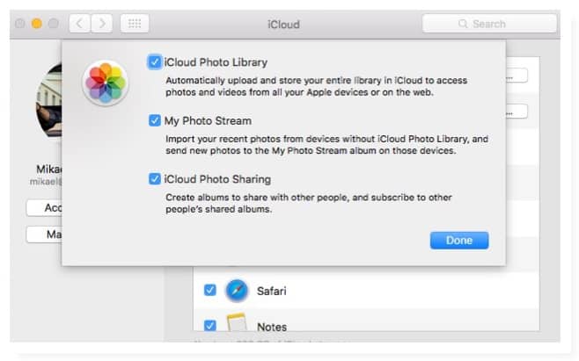Click the magnifier icon in Search
The height and width of the screenshot is (361, 579).
coord(463,24)
